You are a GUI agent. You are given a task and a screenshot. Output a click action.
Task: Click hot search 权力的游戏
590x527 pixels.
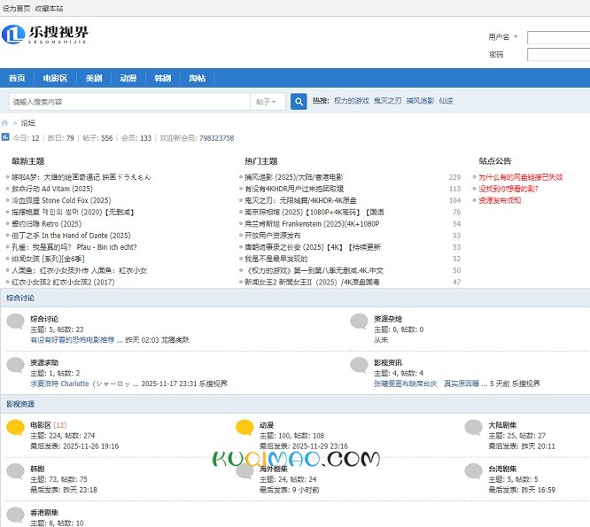352,101
